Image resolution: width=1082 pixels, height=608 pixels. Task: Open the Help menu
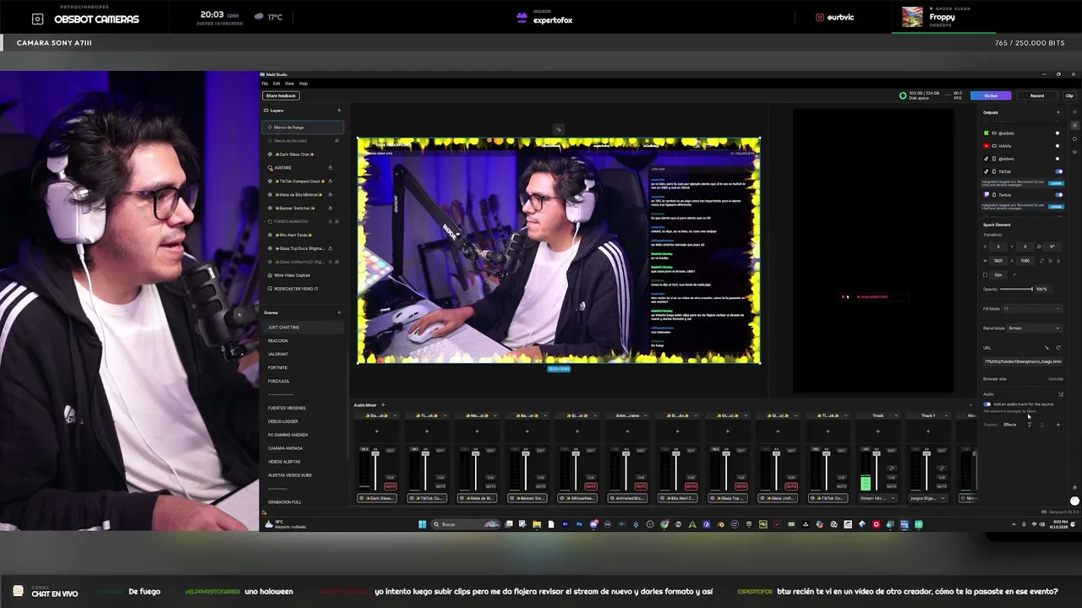[x=303, y=84]
